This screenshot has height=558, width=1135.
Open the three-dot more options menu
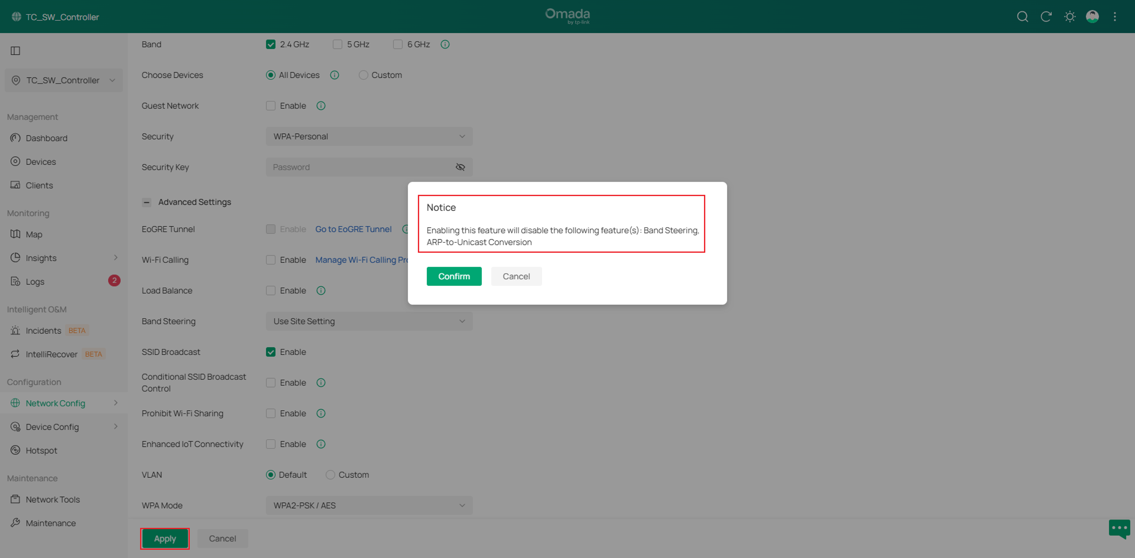pos(1115,17)
